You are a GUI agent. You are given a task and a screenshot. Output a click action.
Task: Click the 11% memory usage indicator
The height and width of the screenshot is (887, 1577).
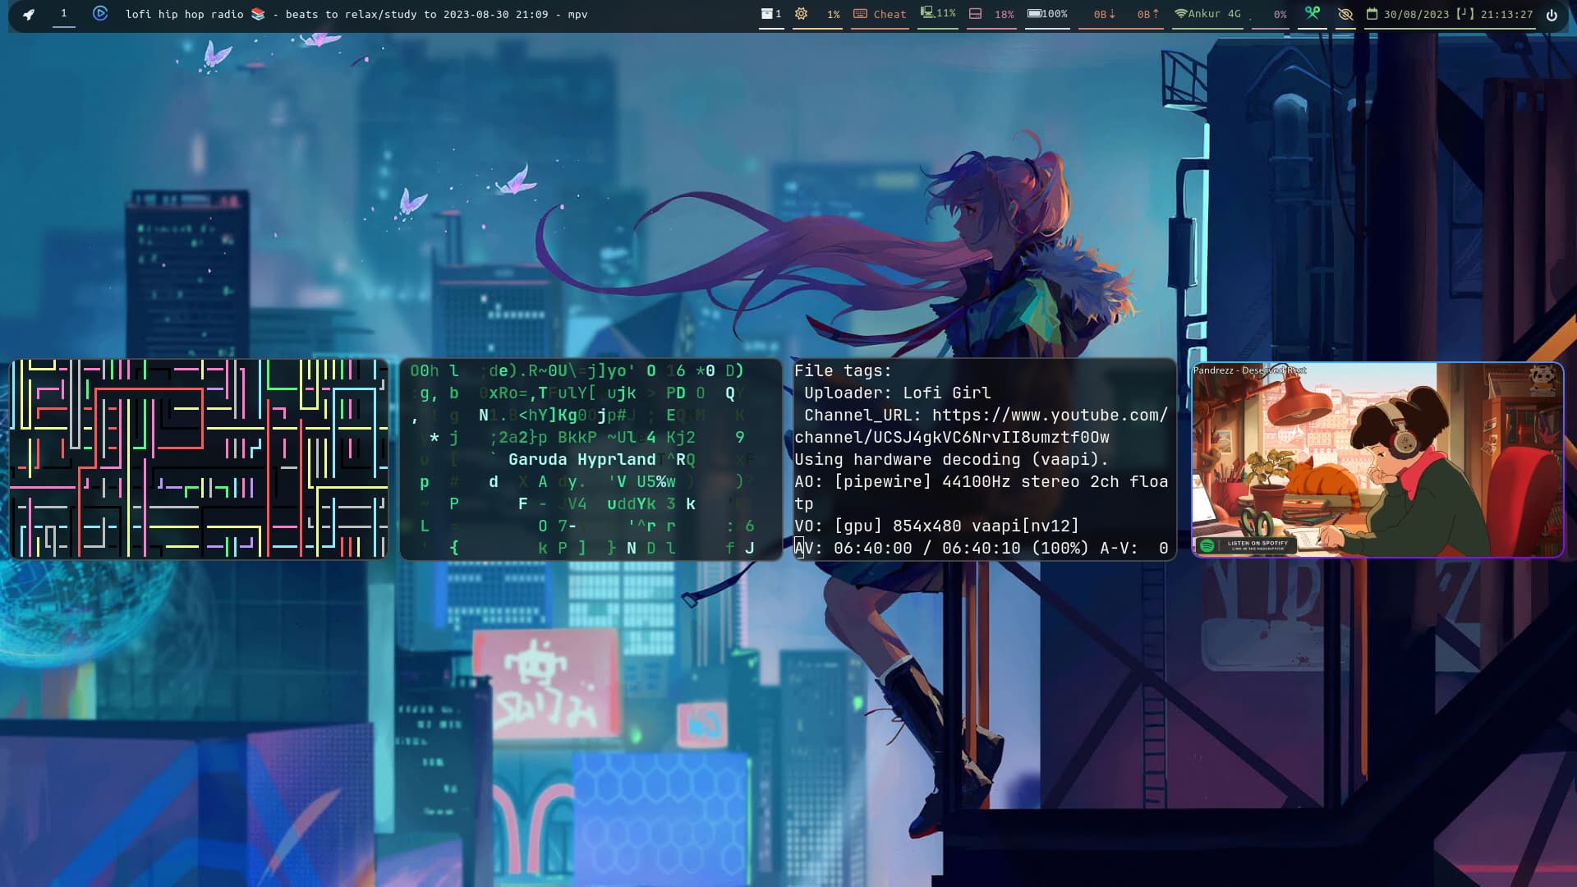coord(938,13)
